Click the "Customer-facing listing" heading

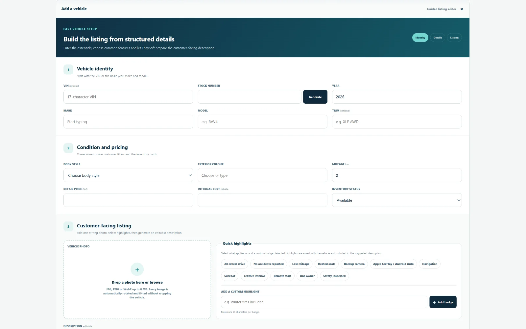tap(104, 226)
